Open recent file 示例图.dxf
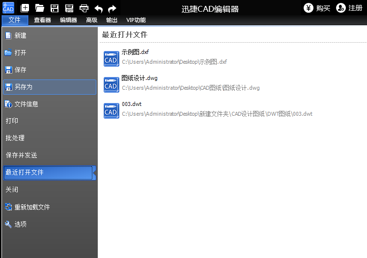367x258 pixels. [135, 52]
